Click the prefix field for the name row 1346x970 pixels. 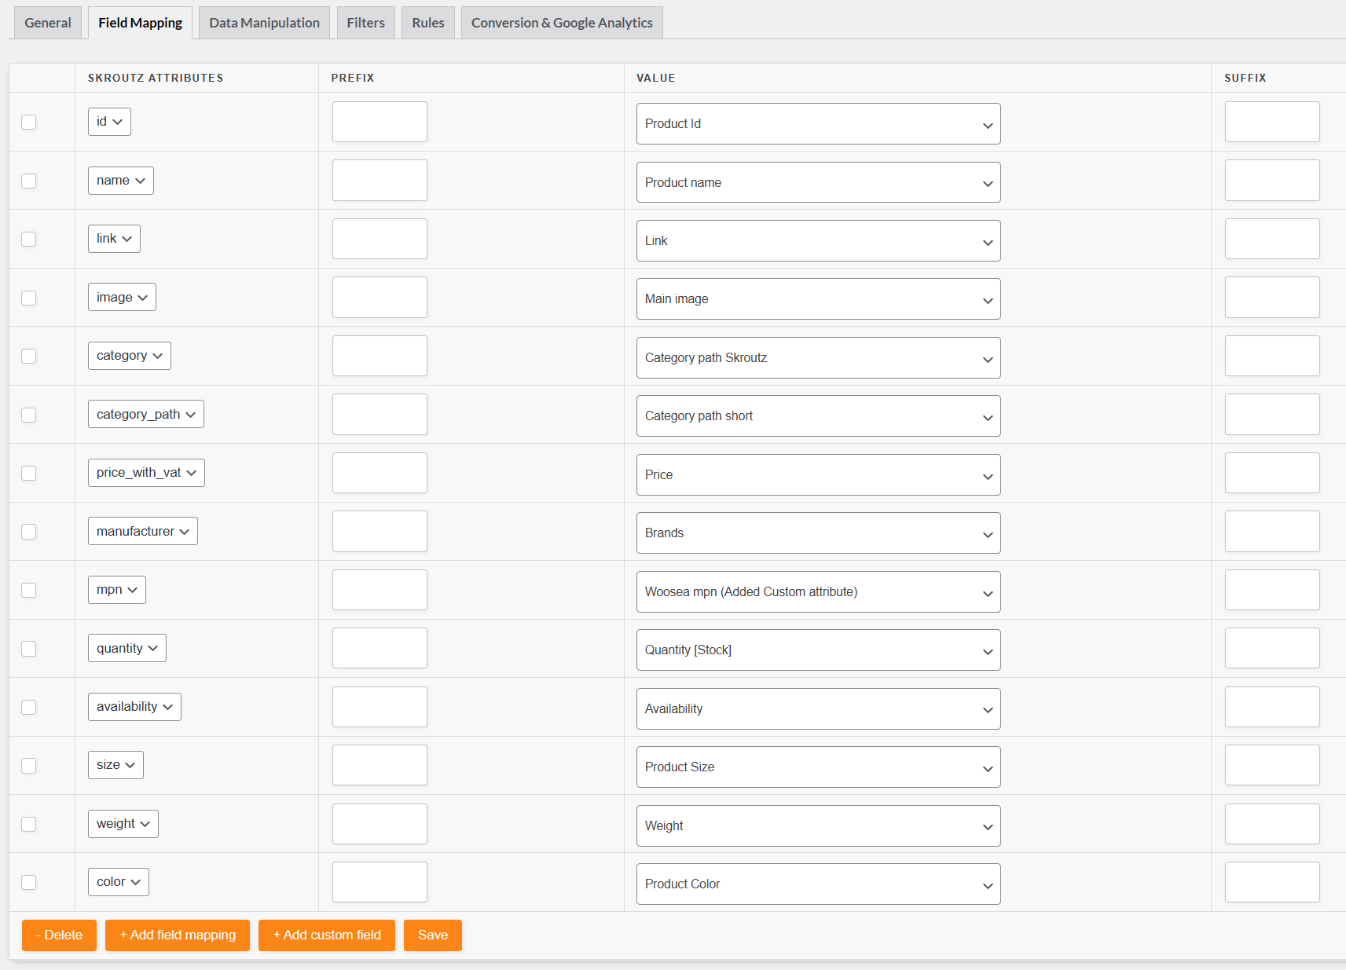pyautogui.click(x=380, y=181)
